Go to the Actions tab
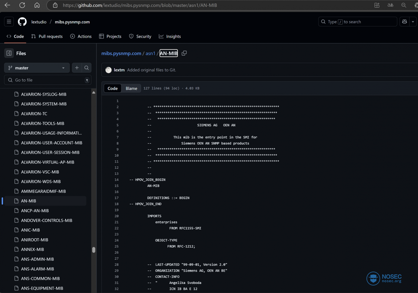This screenshot has height=293, width=418. 81,36
